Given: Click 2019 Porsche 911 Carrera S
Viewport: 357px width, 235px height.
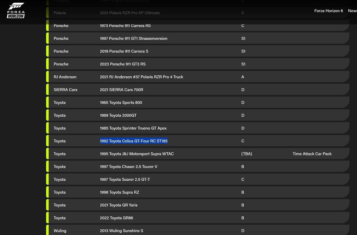Looking at the screenshot, I should (124, 51).
